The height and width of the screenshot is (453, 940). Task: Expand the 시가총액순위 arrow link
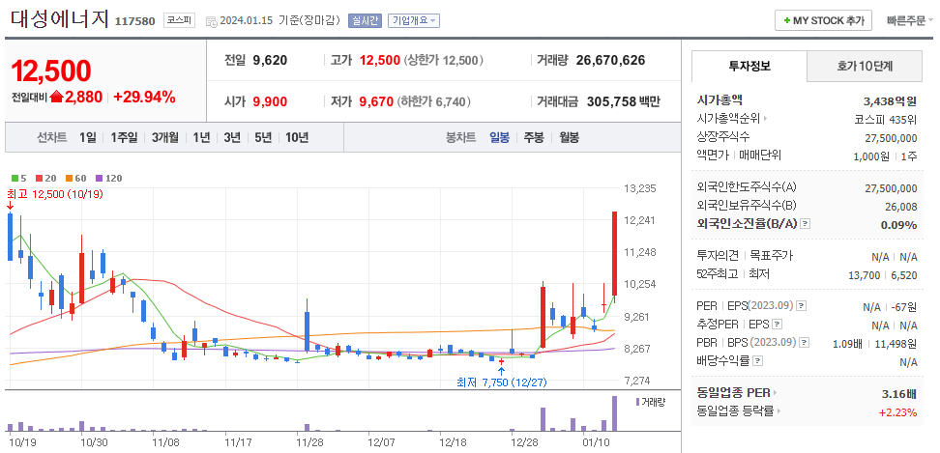click(766, 119)
